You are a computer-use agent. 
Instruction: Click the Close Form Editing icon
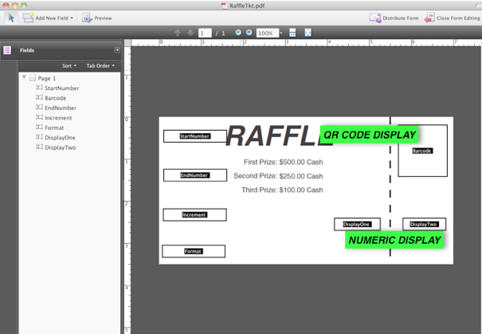(429, 18)
